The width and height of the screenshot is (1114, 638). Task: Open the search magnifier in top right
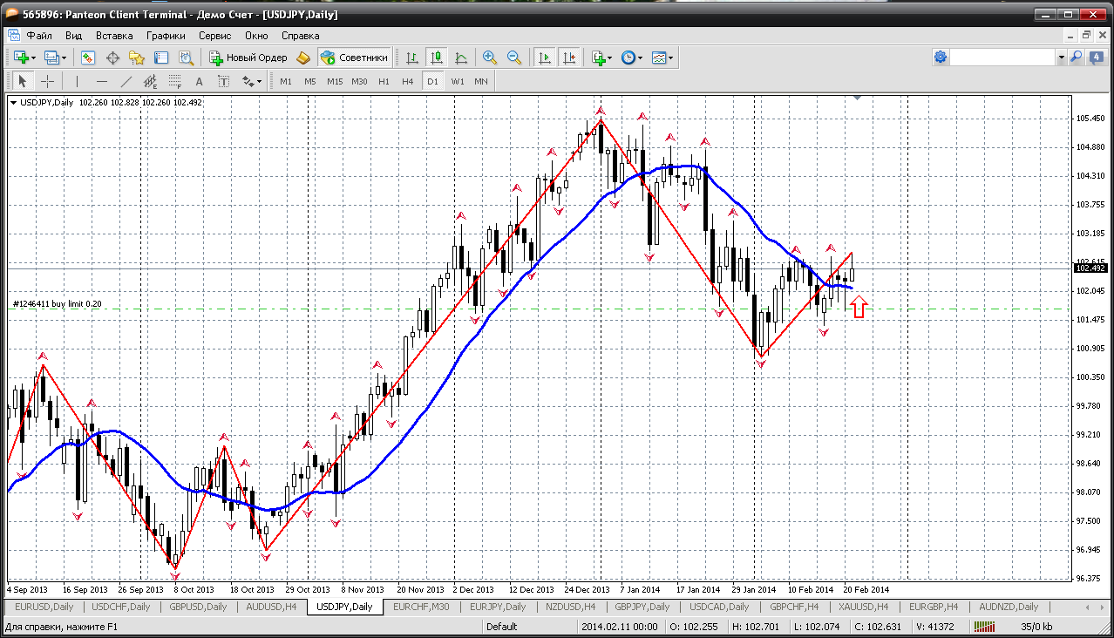pyautogui.click(x=1076, y=57)
